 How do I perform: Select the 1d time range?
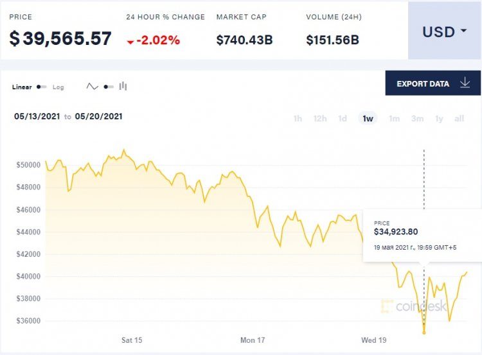click(343, 119)
